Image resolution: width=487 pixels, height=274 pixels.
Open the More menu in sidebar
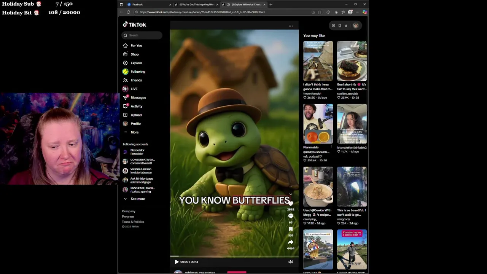point(131,132)
